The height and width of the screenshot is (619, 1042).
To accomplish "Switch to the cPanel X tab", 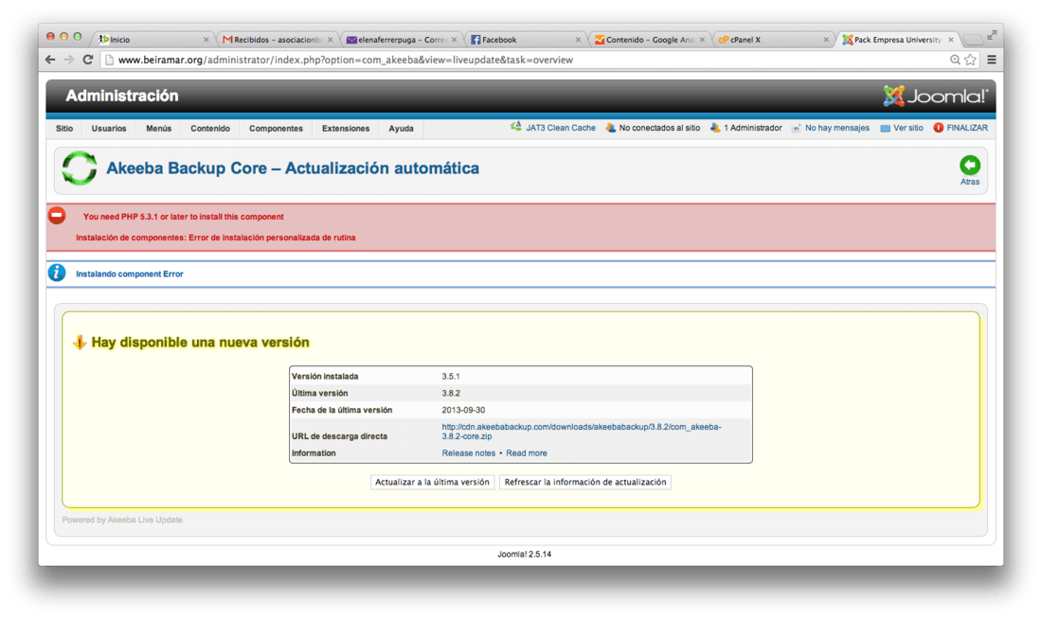I will [774, 40].
